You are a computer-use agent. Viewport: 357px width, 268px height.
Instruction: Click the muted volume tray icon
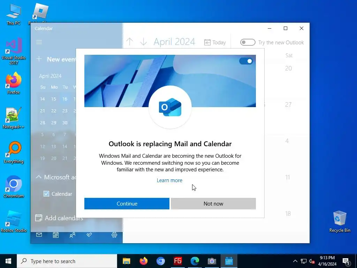click(x=312, y=261)
